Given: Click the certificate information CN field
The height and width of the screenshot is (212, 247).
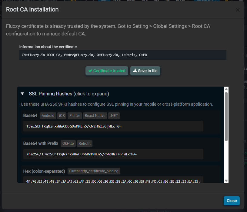Looking at the screenshot, I should click(123, 55).
